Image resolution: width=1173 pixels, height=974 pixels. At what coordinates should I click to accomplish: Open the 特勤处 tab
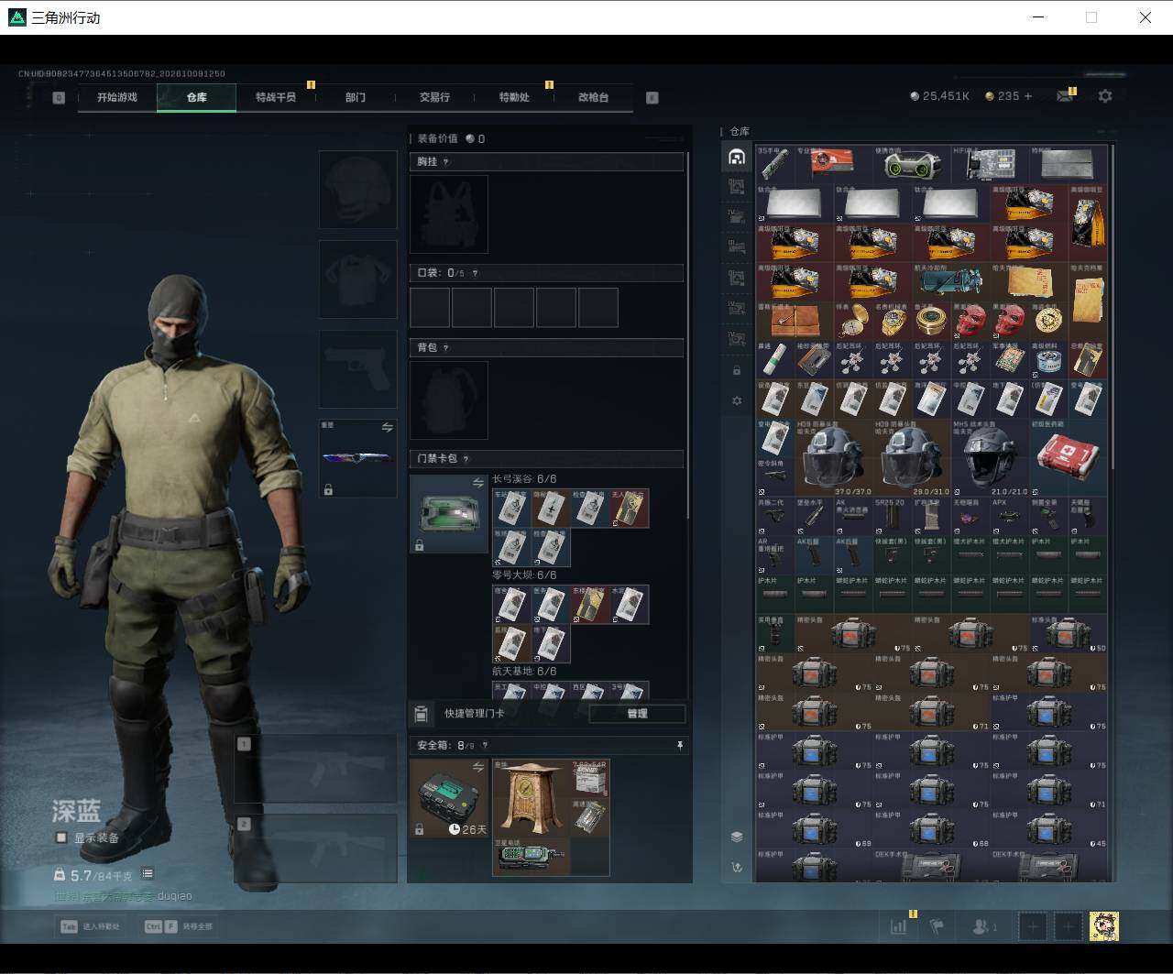[514, 97]
